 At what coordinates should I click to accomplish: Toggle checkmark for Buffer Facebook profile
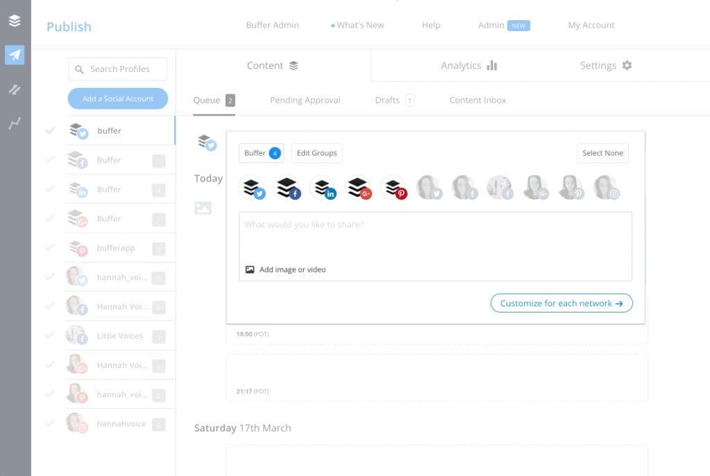pos(50,160)
